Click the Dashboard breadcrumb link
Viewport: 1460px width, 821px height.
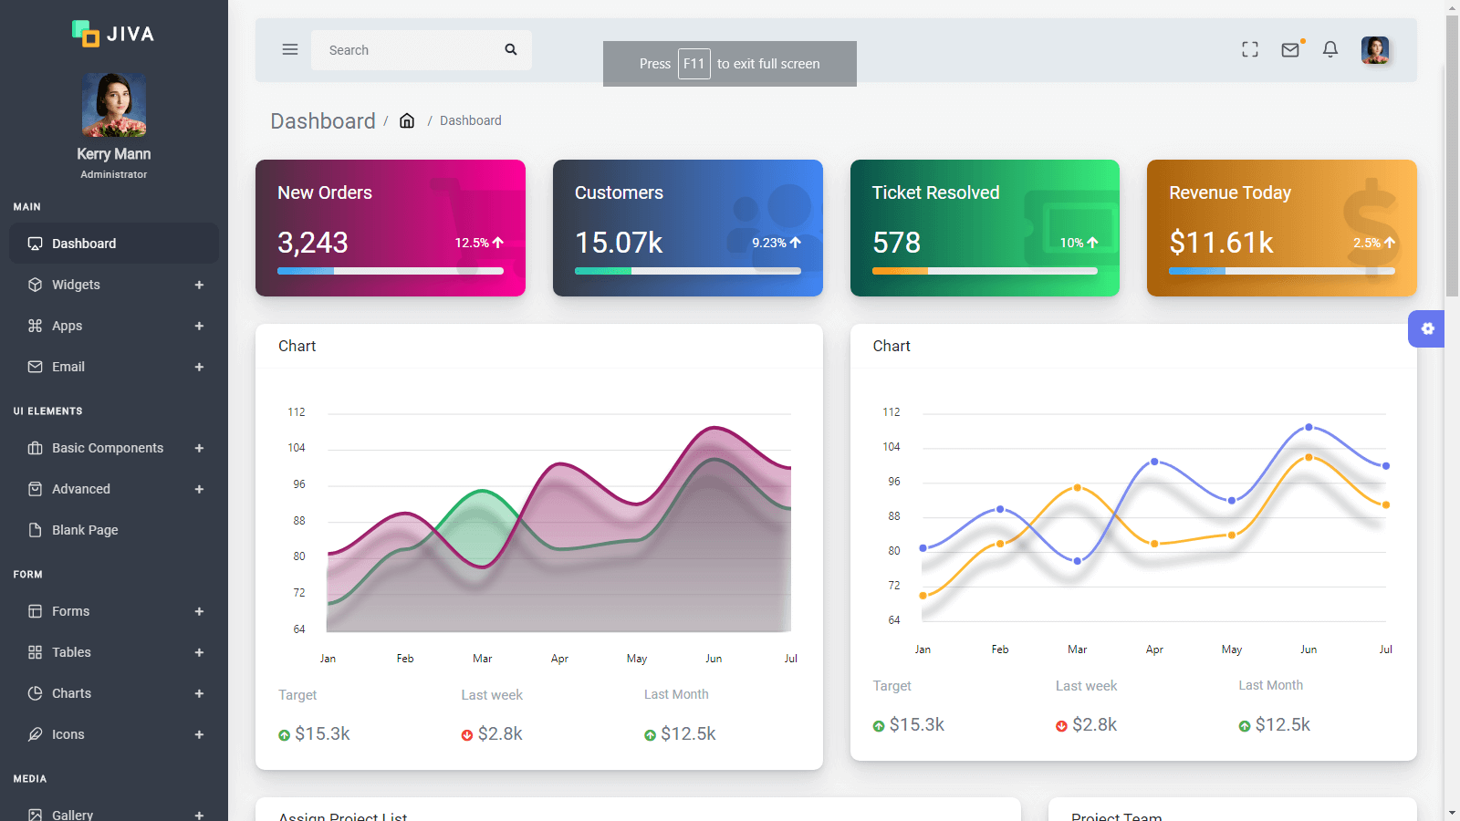471,120
